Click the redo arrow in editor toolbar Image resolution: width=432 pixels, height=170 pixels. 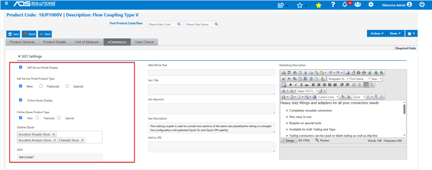338,73
